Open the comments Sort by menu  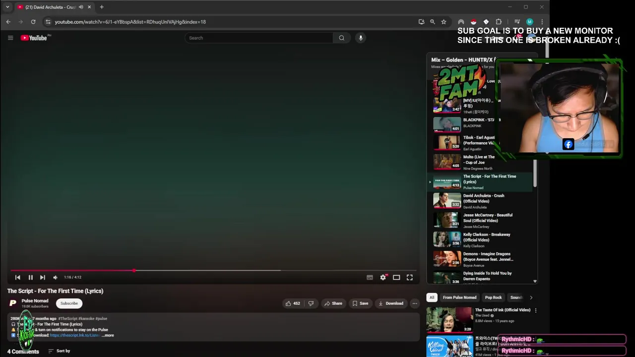(59, 351)
